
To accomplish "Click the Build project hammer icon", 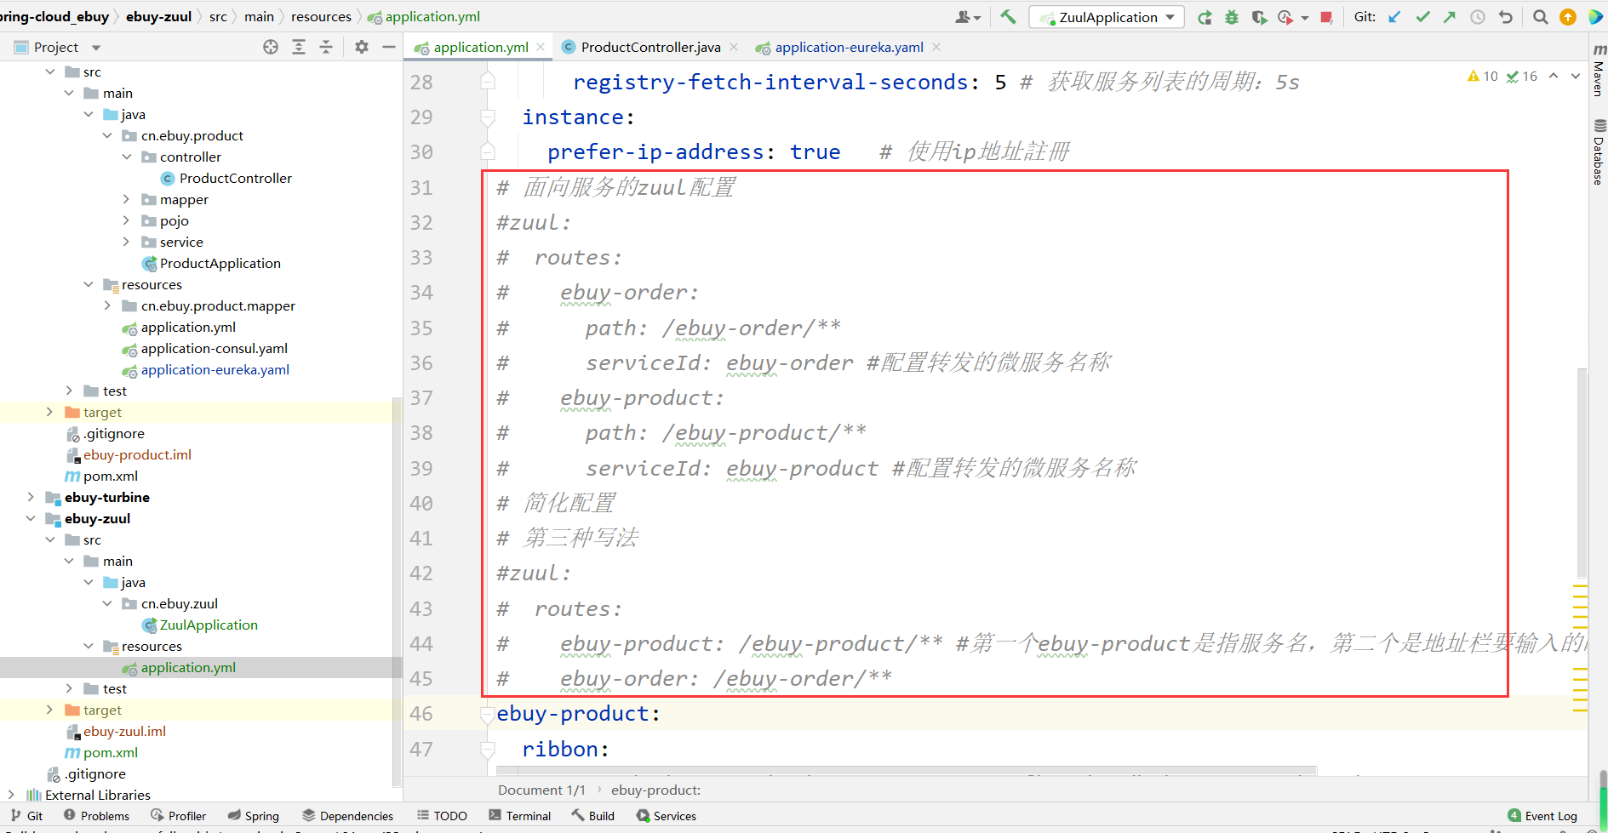I will click(x=1008, y=17).
